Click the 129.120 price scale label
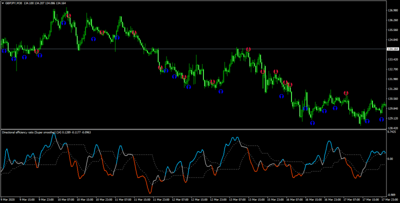 point(393,118)
